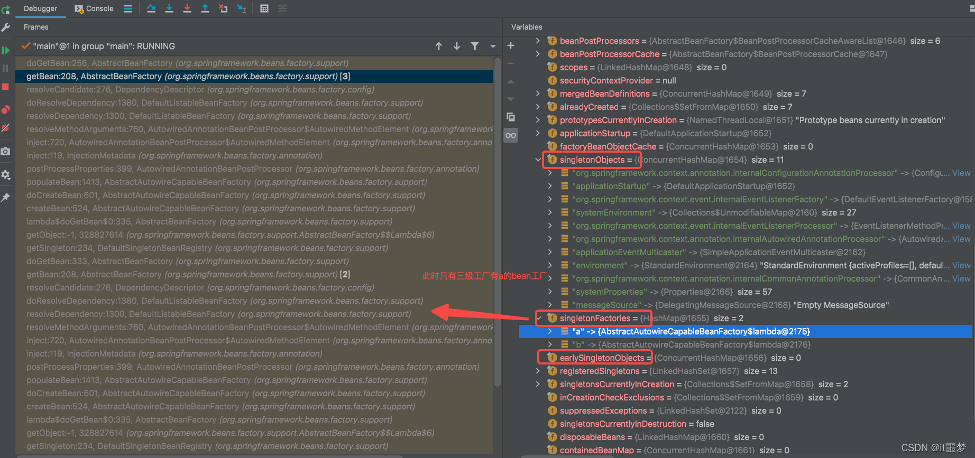Resume program with green play icon
This screenshot has width=975, height=458.
pyautogui.click(x=6, y=50)
